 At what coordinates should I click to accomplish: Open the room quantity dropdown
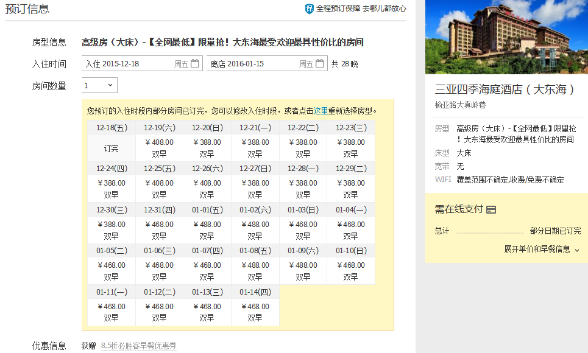[99, 85]
